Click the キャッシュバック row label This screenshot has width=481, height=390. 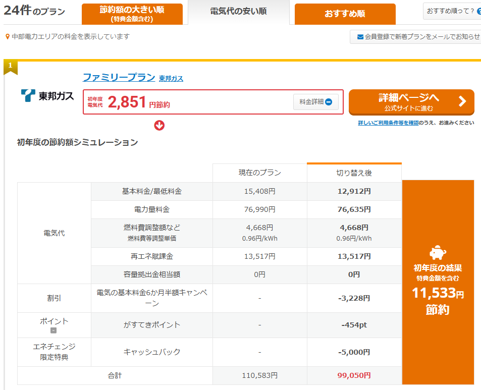coord(152,352)
